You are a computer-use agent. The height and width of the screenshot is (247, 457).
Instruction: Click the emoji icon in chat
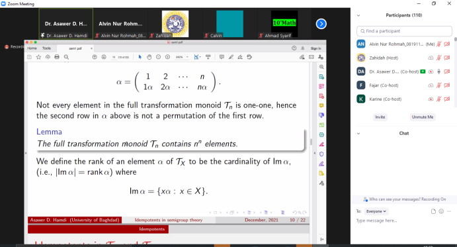click(441, 211)
